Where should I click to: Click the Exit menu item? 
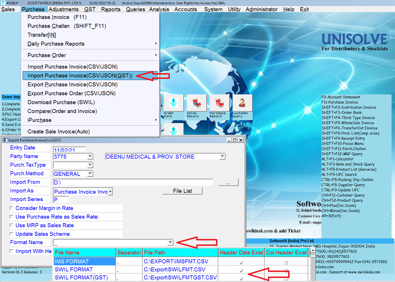(x=304, y=9)
